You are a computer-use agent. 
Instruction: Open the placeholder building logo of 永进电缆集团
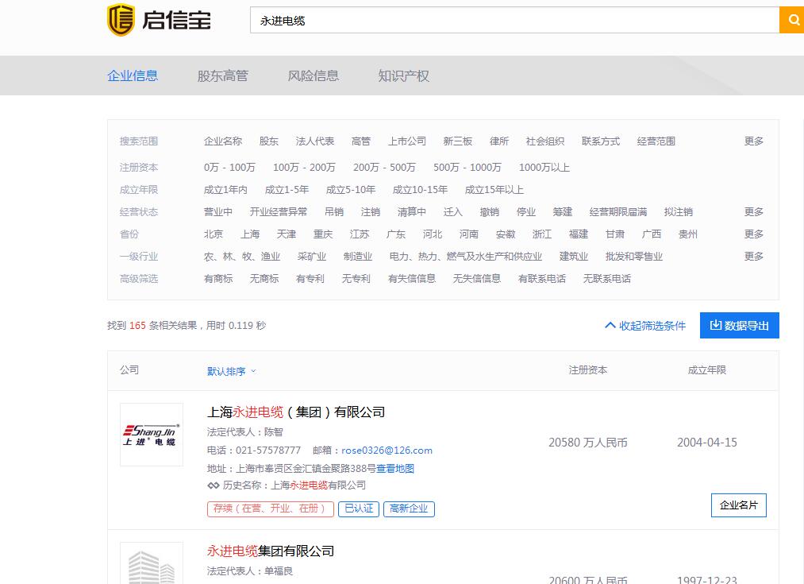(151, 564)
